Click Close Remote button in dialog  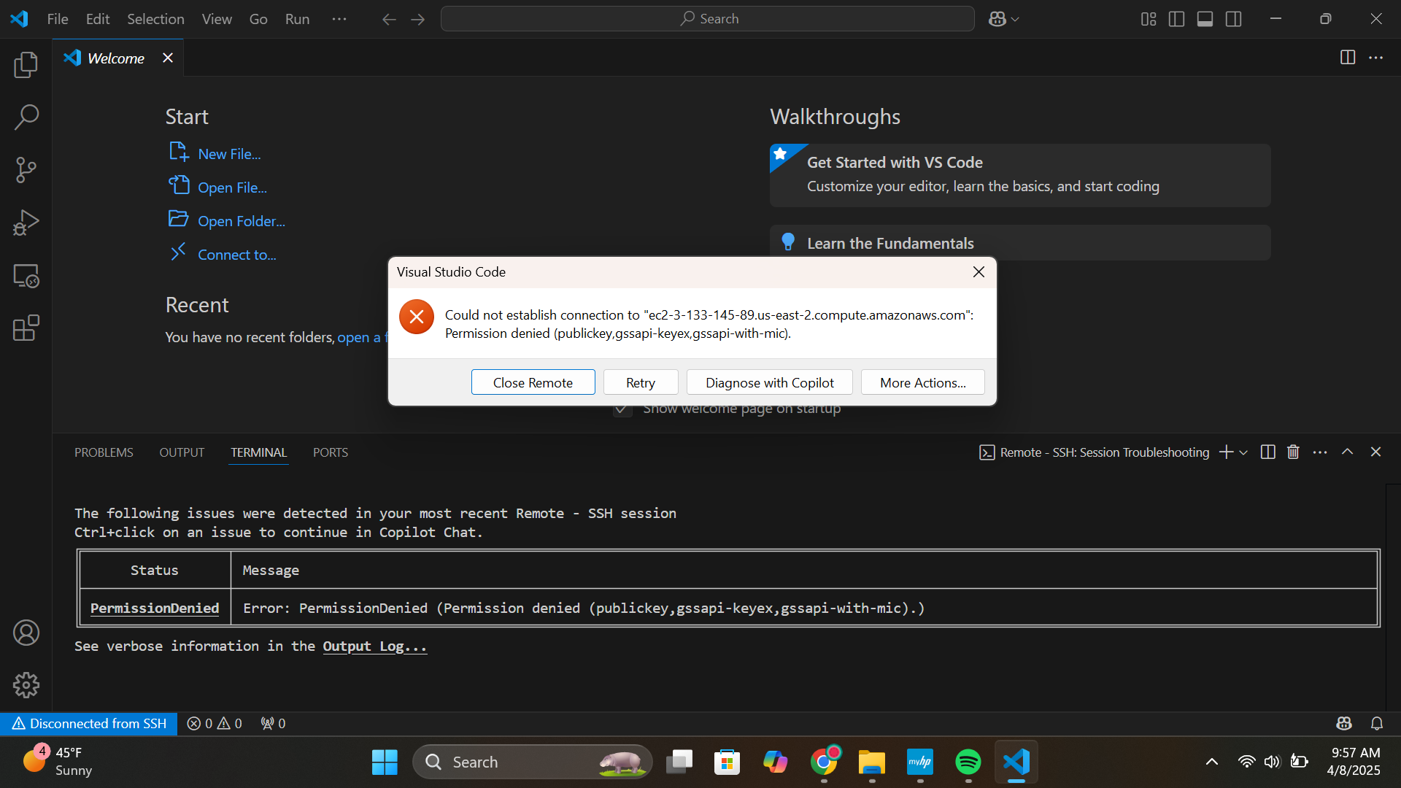(x=533, y=382)
